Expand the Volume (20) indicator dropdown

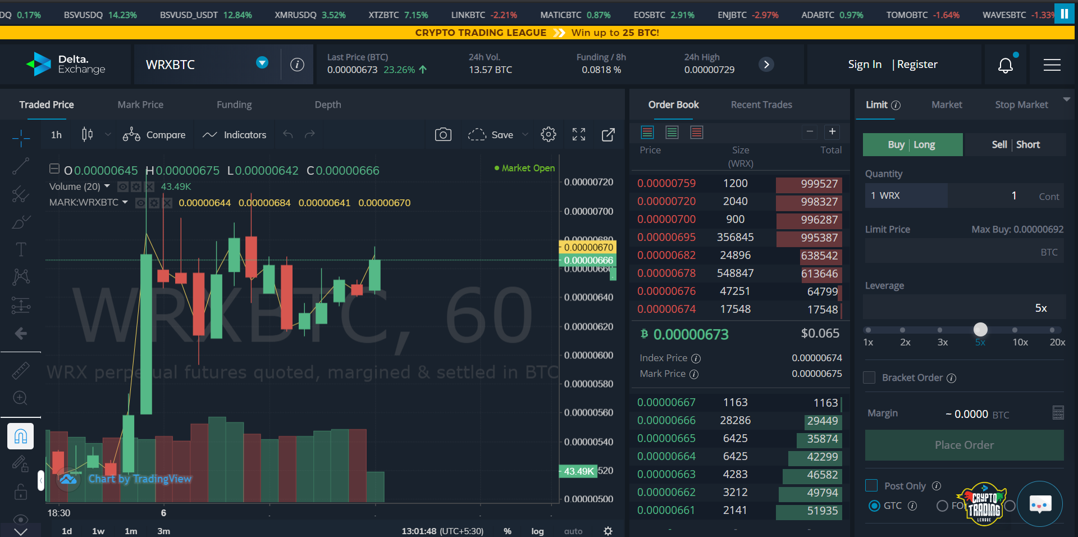(x=107, y=186)
